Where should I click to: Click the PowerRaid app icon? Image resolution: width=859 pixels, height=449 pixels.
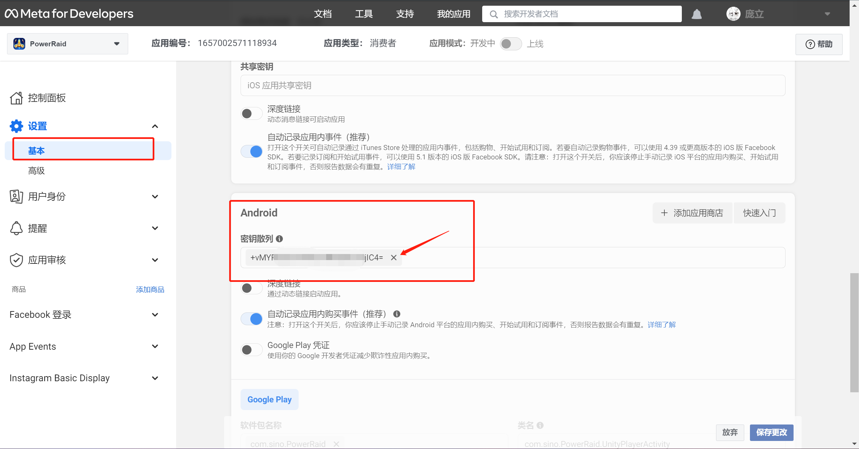(x=19, y=44)
